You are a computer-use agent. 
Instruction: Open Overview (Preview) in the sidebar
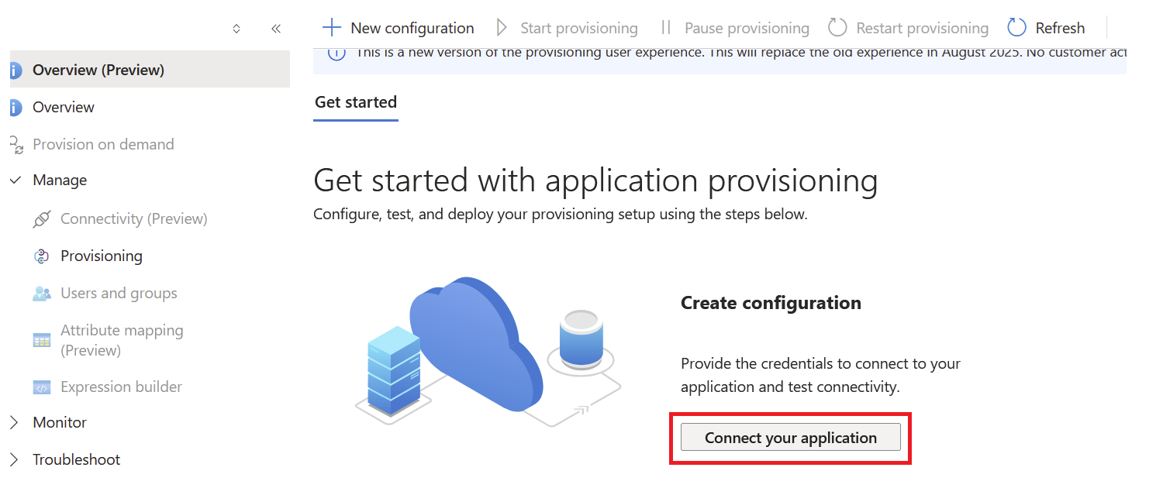point(98,70)
